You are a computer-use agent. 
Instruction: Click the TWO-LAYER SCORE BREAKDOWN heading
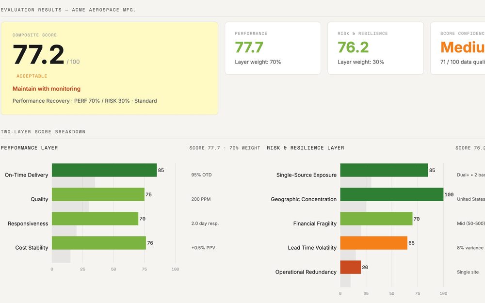(x=43, y=132)
